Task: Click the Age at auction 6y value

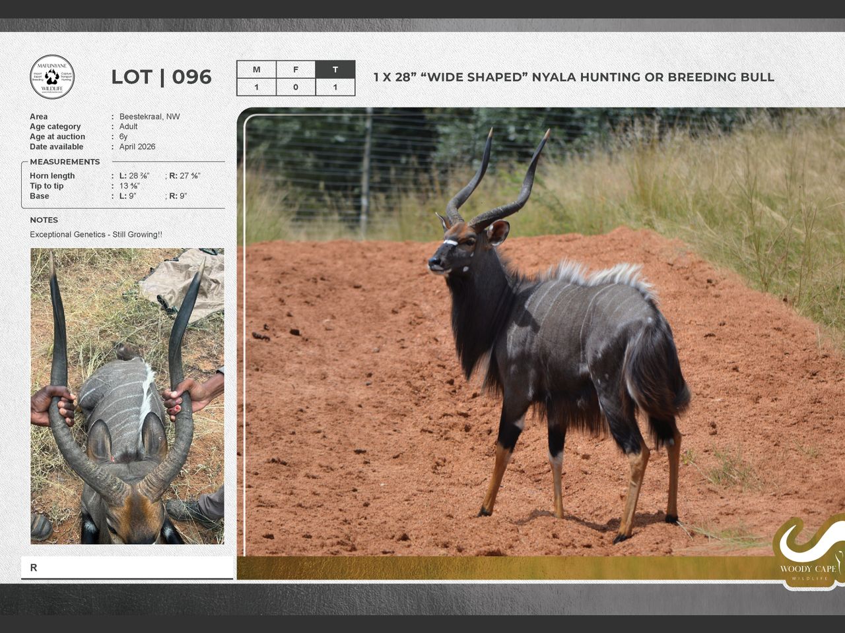Action: [x=123, y=136]
